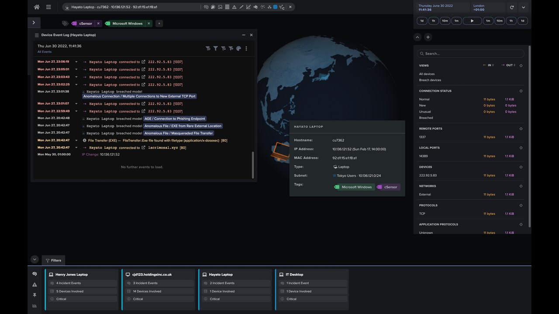Expand the left sidebar chevron
Viewport: 559px width, 314px height.
tap(34, 23)
